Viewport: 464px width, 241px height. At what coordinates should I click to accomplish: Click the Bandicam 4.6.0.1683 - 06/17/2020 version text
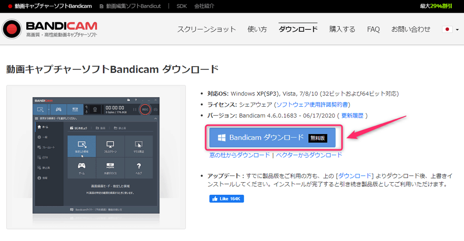pos(287,115)
